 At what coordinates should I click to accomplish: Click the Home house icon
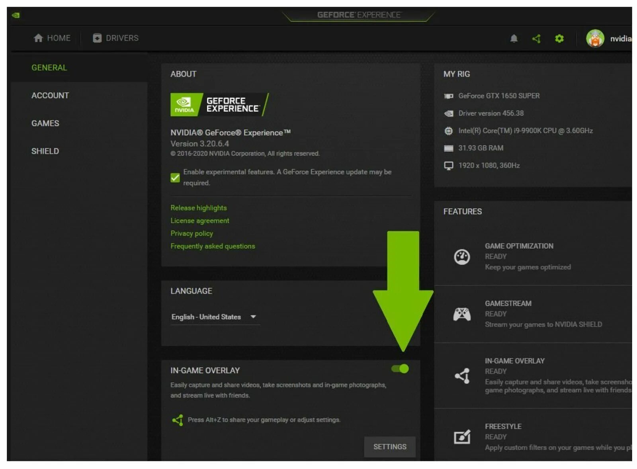point(38,38)
